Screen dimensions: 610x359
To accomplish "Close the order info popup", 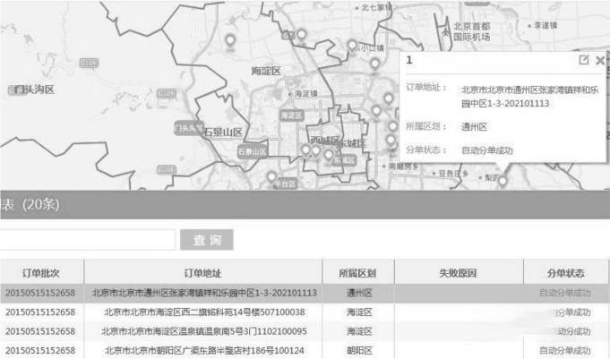I will click(x=600, y=60).
